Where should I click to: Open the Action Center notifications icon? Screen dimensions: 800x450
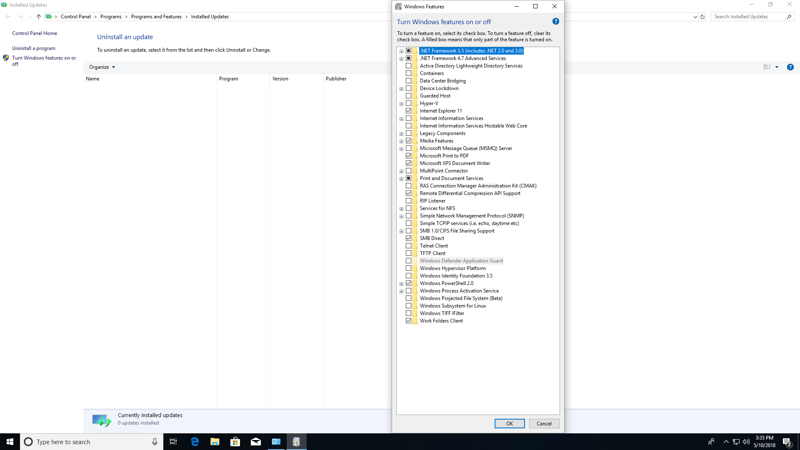tap(787, 442)
